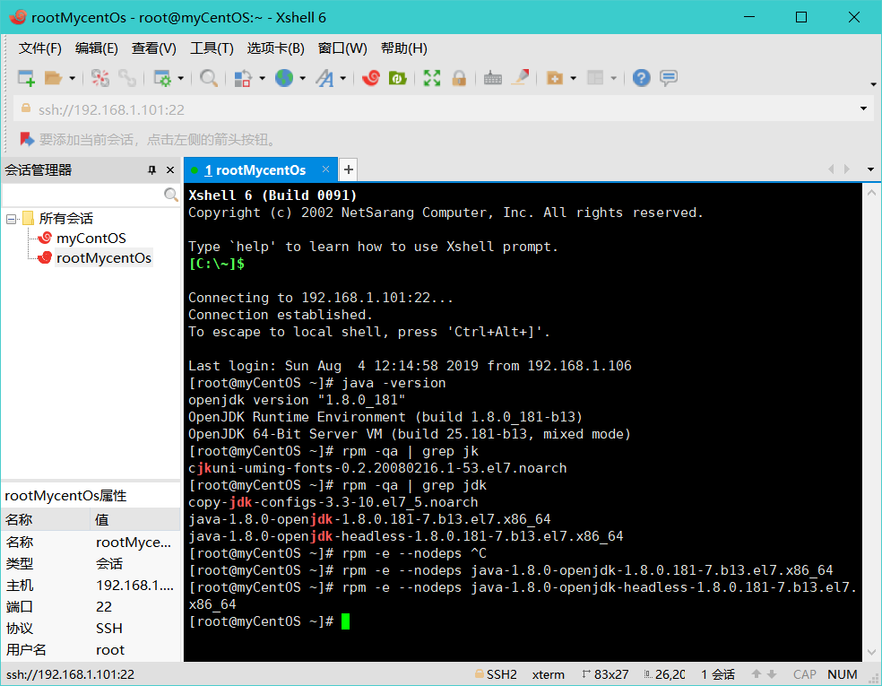This screenshot has height=686, width=882.
Task: Click the tab scroll right arrow
Action: pyautogui.click(x=847, y=169)
